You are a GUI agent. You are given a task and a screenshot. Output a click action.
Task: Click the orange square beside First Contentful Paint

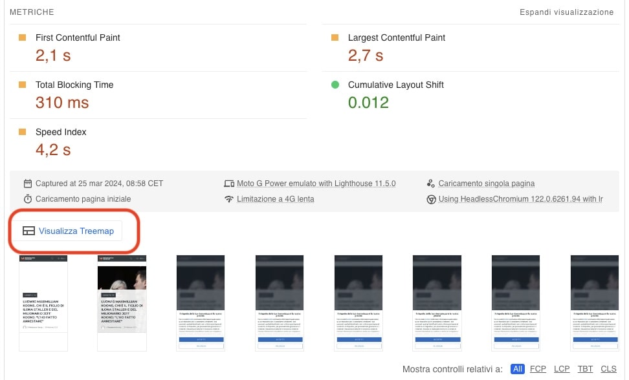22,37
